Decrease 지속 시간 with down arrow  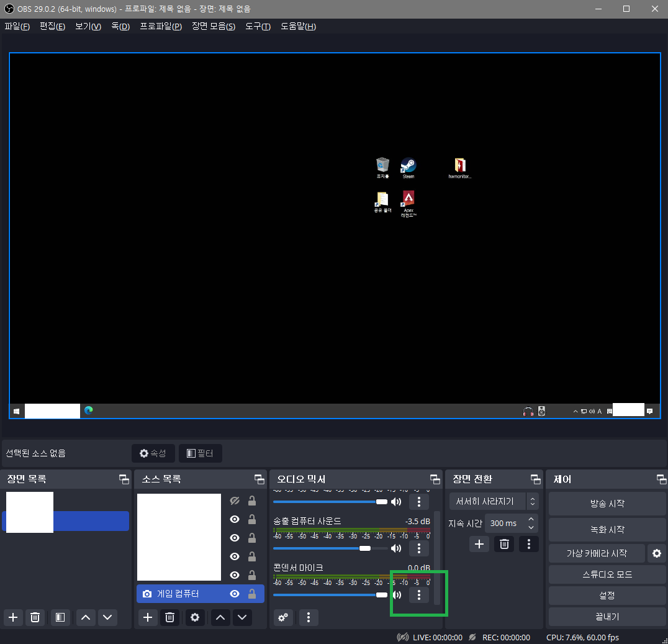pos(531,528)
